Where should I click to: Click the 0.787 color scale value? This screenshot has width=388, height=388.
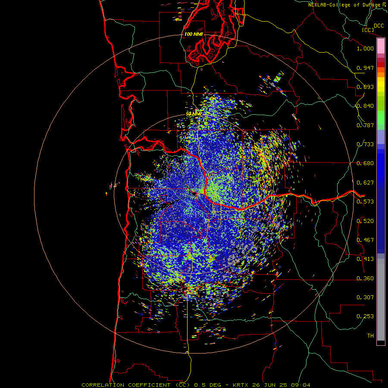point(365,125)
